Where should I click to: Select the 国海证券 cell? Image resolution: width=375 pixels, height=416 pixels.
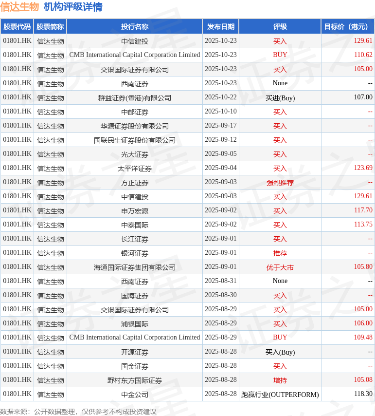click(135, 296)
